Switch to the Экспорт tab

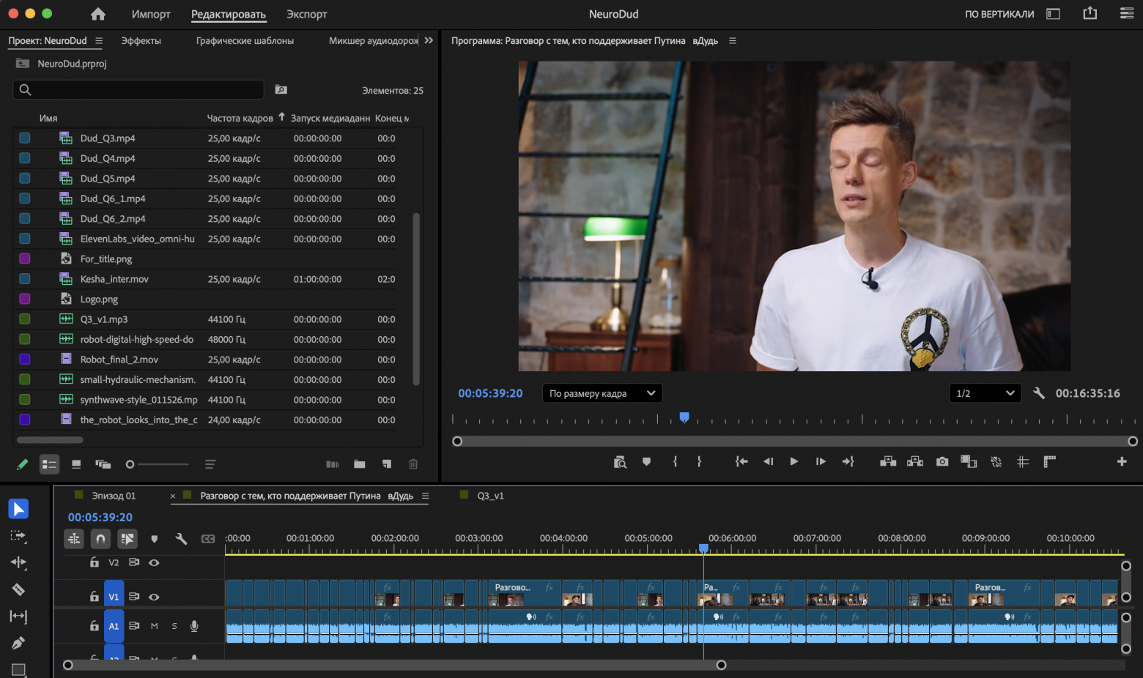tap(306, 14)
